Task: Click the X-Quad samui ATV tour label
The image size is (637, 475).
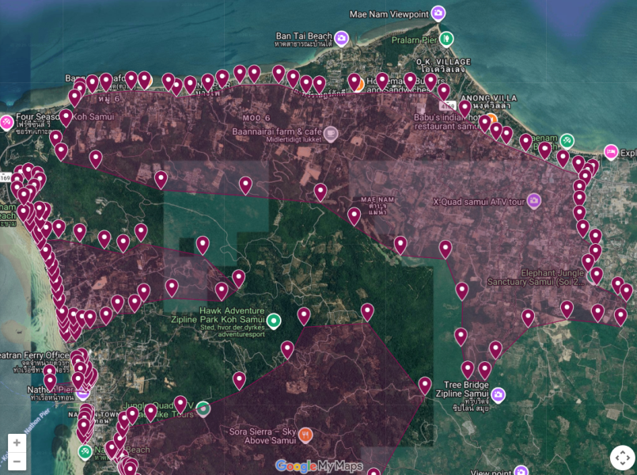Action: pos(479,202)
